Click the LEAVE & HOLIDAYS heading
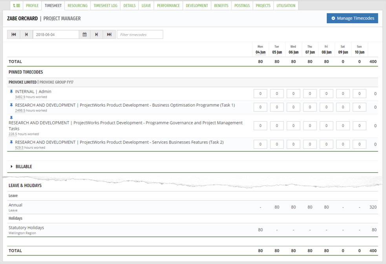 point(25,185)
